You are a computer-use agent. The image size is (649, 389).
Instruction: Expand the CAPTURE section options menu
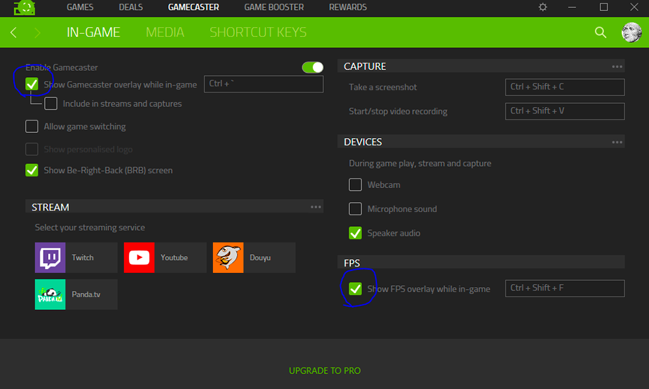point(617,67)
